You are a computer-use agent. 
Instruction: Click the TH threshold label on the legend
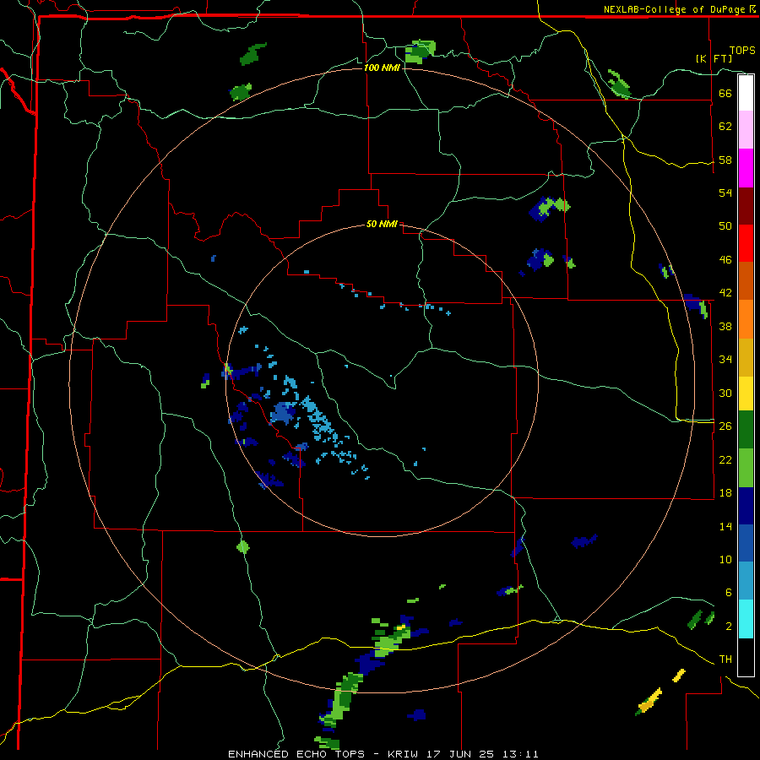coord(725,660)
